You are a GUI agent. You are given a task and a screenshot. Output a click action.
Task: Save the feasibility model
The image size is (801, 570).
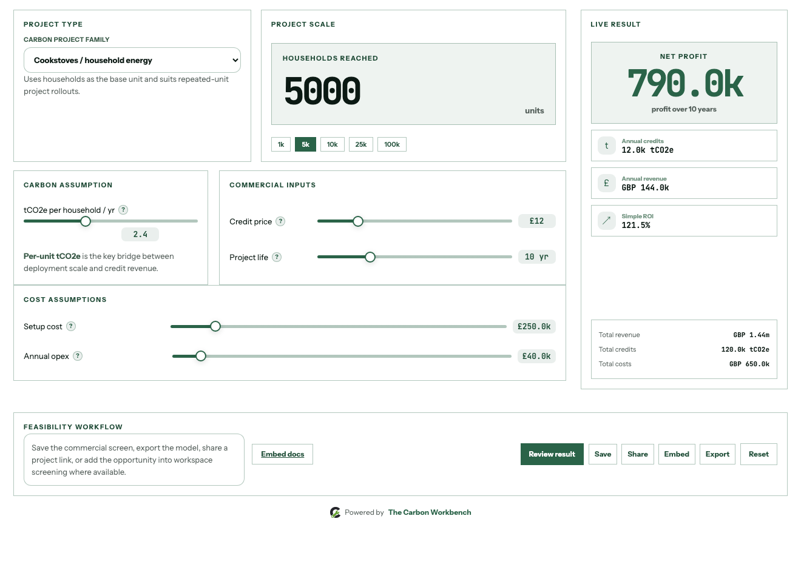tap(603, 454)
